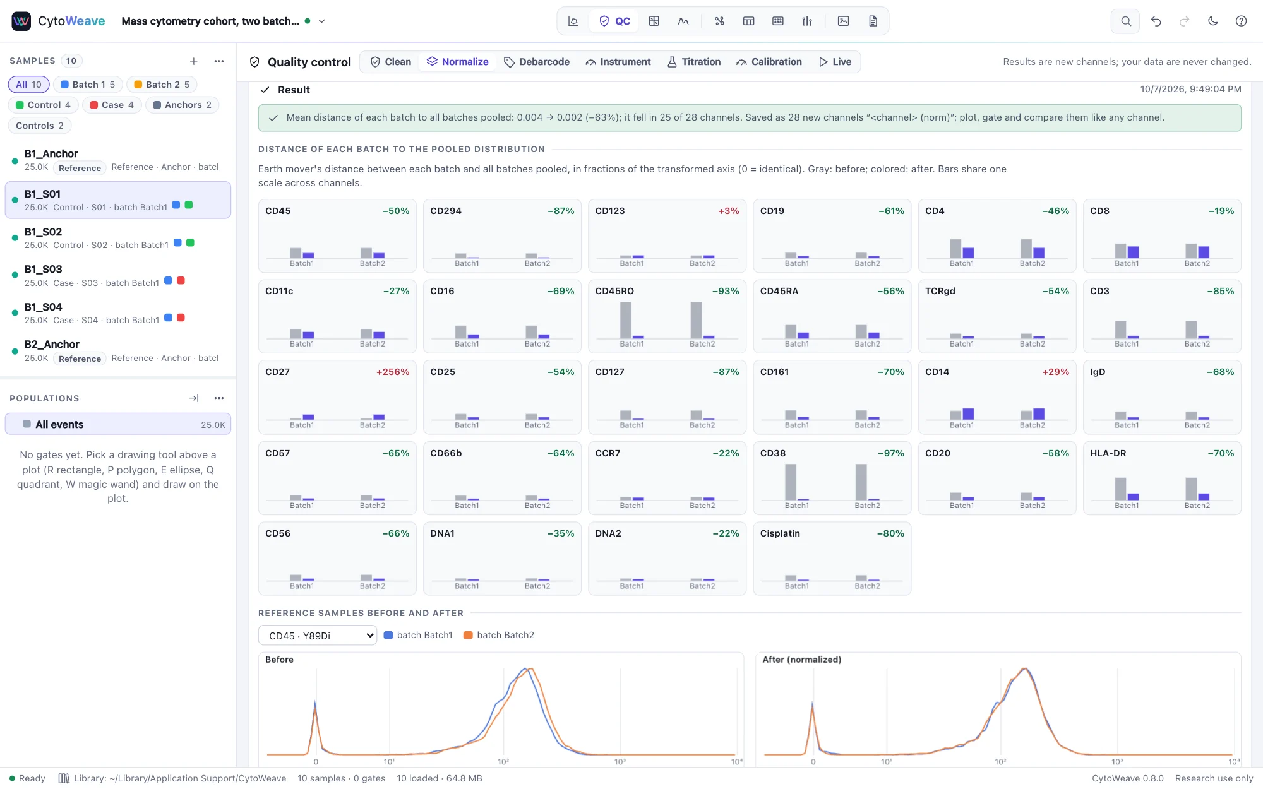Toggle dark mode moon icon

coord(1212,21)
